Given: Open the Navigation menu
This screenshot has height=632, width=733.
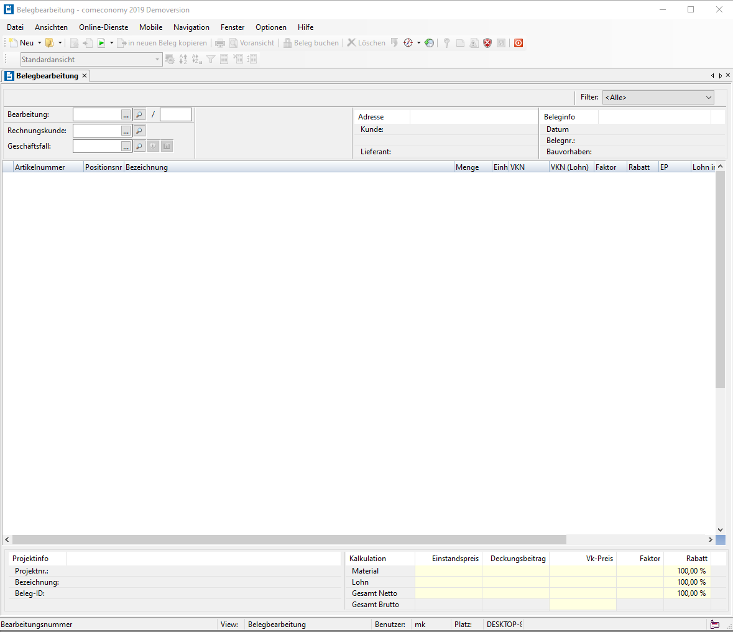Looking at the screenshot, I should [191, 27].
